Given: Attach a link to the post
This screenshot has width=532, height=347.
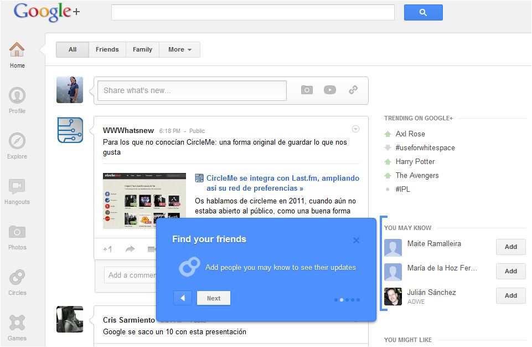Looking at the screenshot, I should point(353,90).
